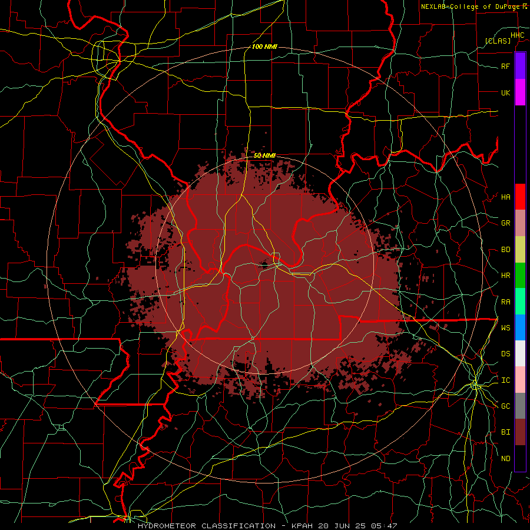Click the DS white legend swatch
The height and width of the screenshot is (530, 530).
click(520, 353)
